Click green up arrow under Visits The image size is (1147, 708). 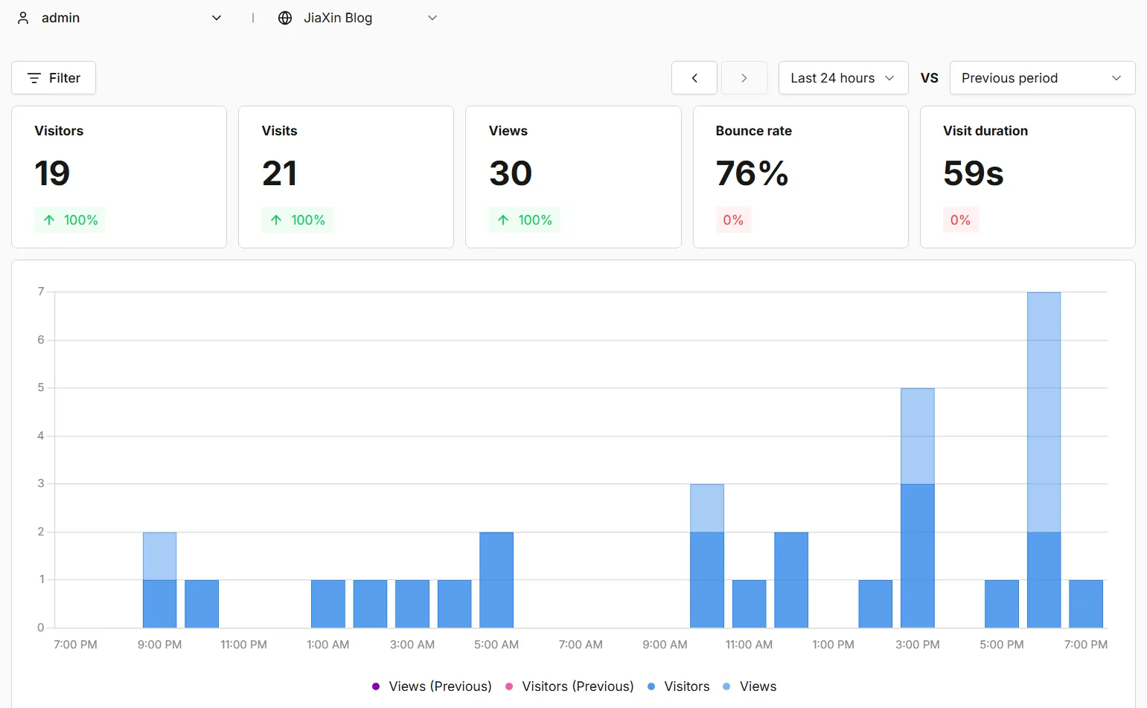coord(276,220)
